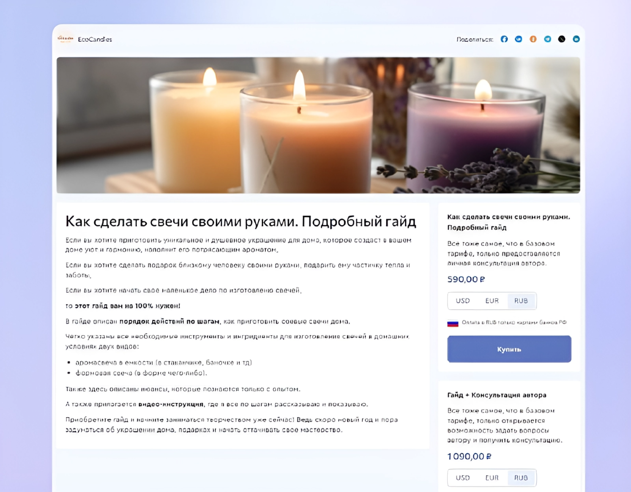Share the guide on Telegram
The image size is (631, 492).
pos(547,39)
